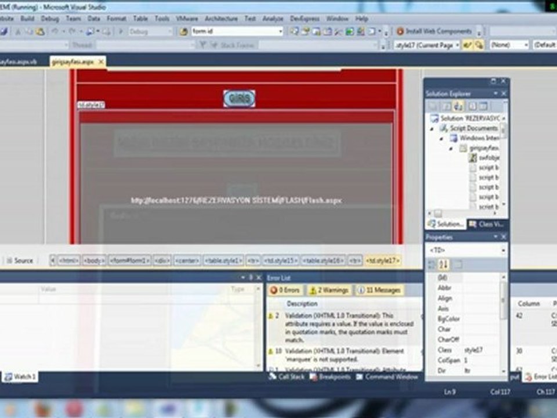Viewport: 557px width, 418px height.
Task: Collapse the girisayfası node in Solution Explorer
Action: 451,148
